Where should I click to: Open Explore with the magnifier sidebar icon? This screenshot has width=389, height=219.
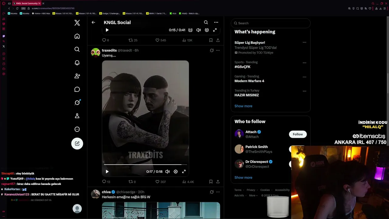tap(77, 49)
